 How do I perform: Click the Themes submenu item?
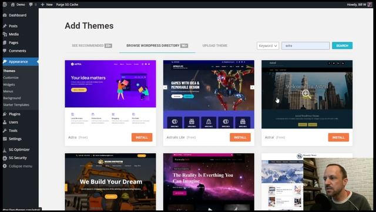click(9, 71)
